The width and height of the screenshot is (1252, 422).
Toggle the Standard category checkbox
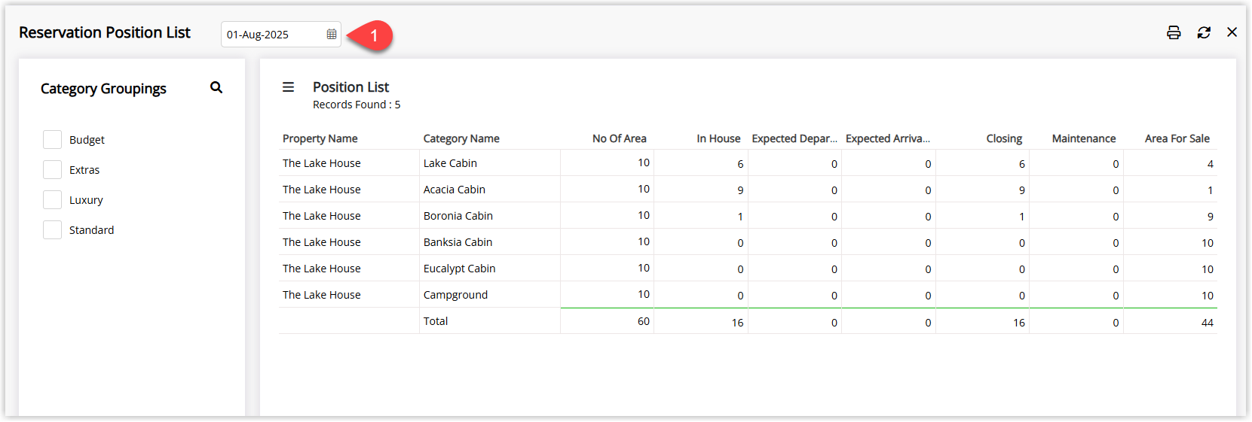52,230
